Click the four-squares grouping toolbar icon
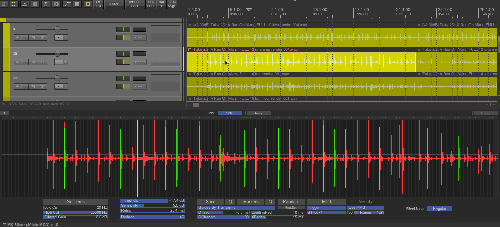The width and height of the screenshot is (500, 227). [35, 4]
